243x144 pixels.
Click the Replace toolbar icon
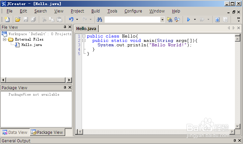[x=177, y=19]
